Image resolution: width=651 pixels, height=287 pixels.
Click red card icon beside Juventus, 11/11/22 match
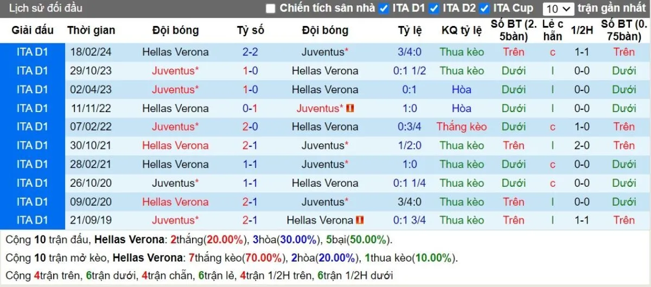(350, 108)
